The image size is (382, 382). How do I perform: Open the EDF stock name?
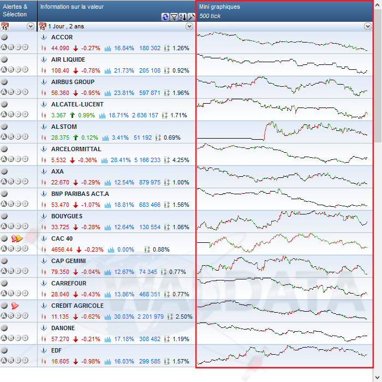coord(56,350)
